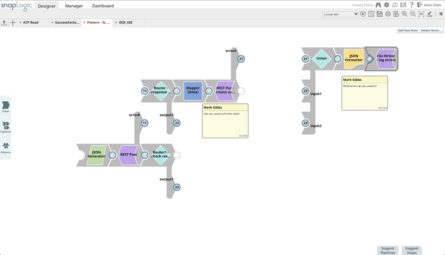Switch to the ACP Read pipeline tab

[31, 22]
